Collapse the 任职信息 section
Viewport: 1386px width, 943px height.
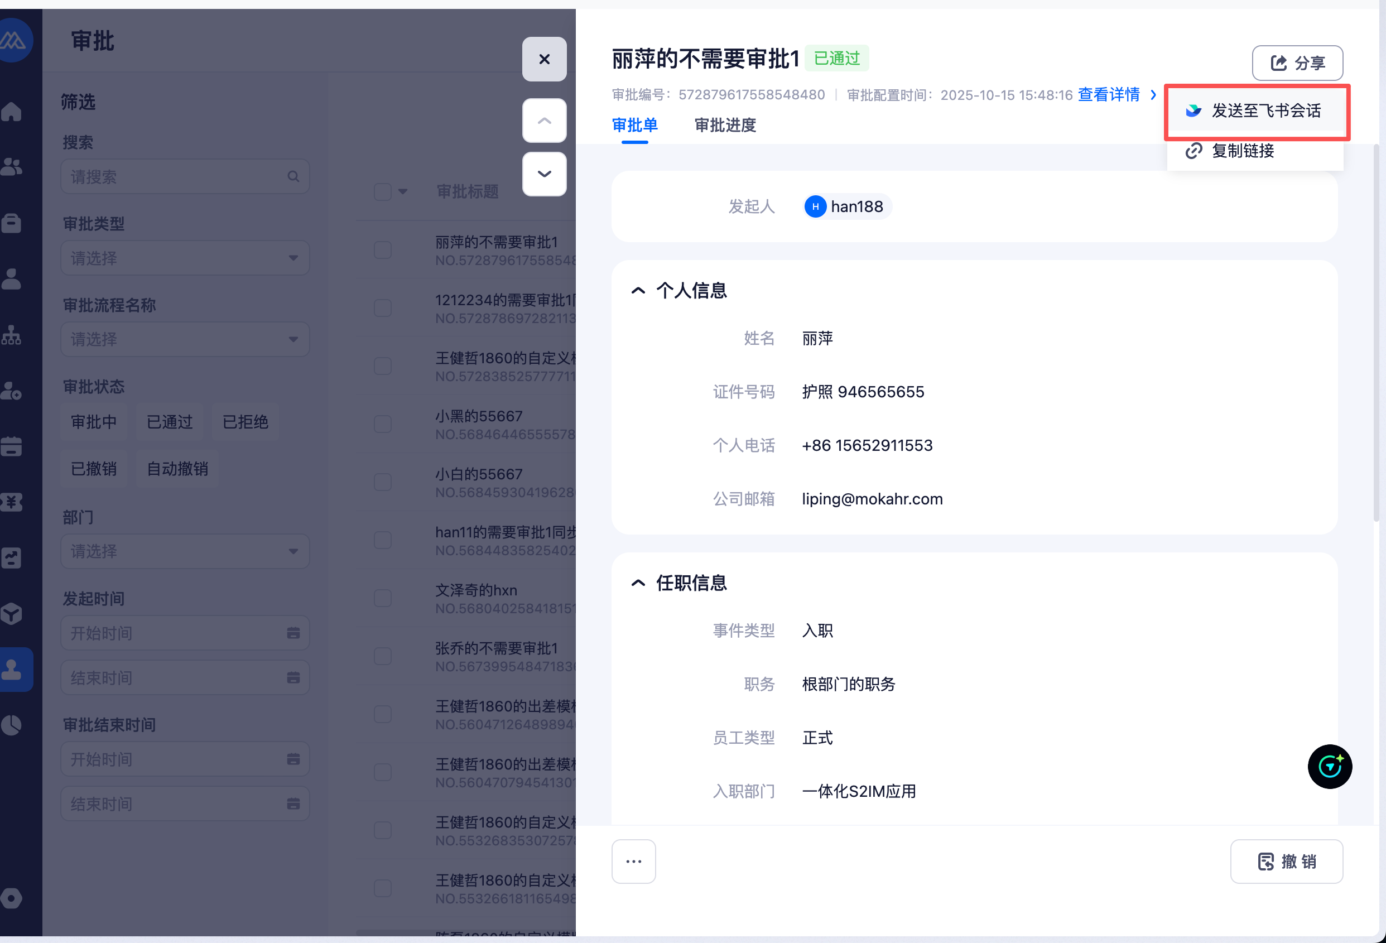click(x=638, y=583)
